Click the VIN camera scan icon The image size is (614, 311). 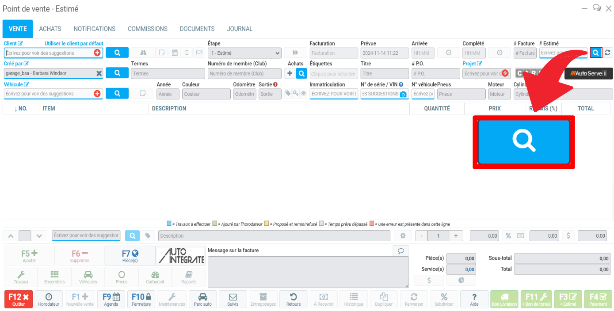pos(403,94)
